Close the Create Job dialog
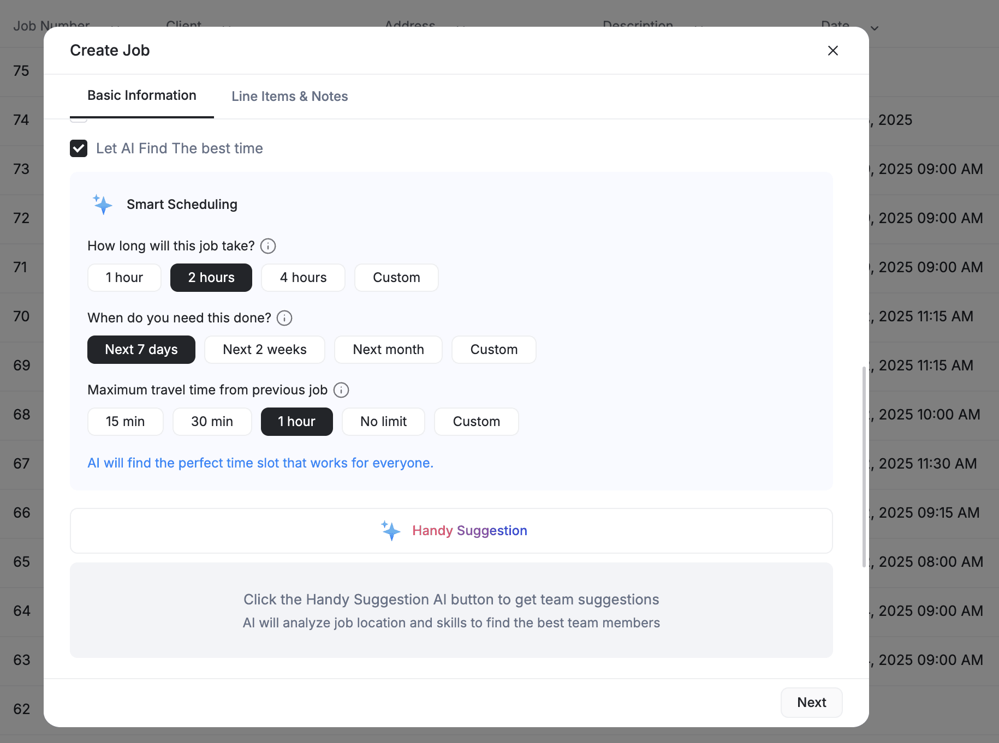The image size is (999, 743). coord(832,50)
